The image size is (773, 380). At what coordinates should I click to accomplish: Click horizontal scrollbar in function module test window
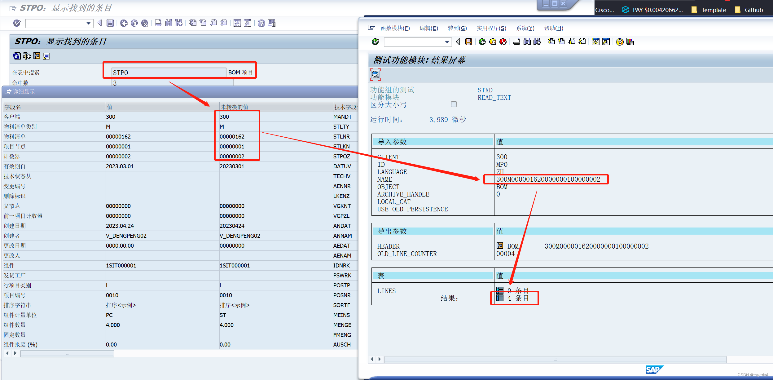click(555, 360)
